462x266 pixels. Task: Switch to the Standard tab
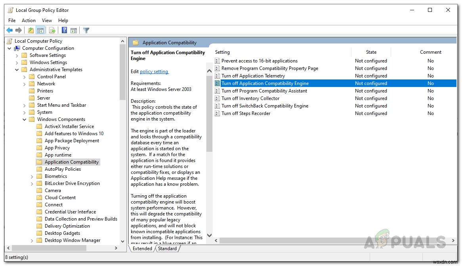coord(168,248)
